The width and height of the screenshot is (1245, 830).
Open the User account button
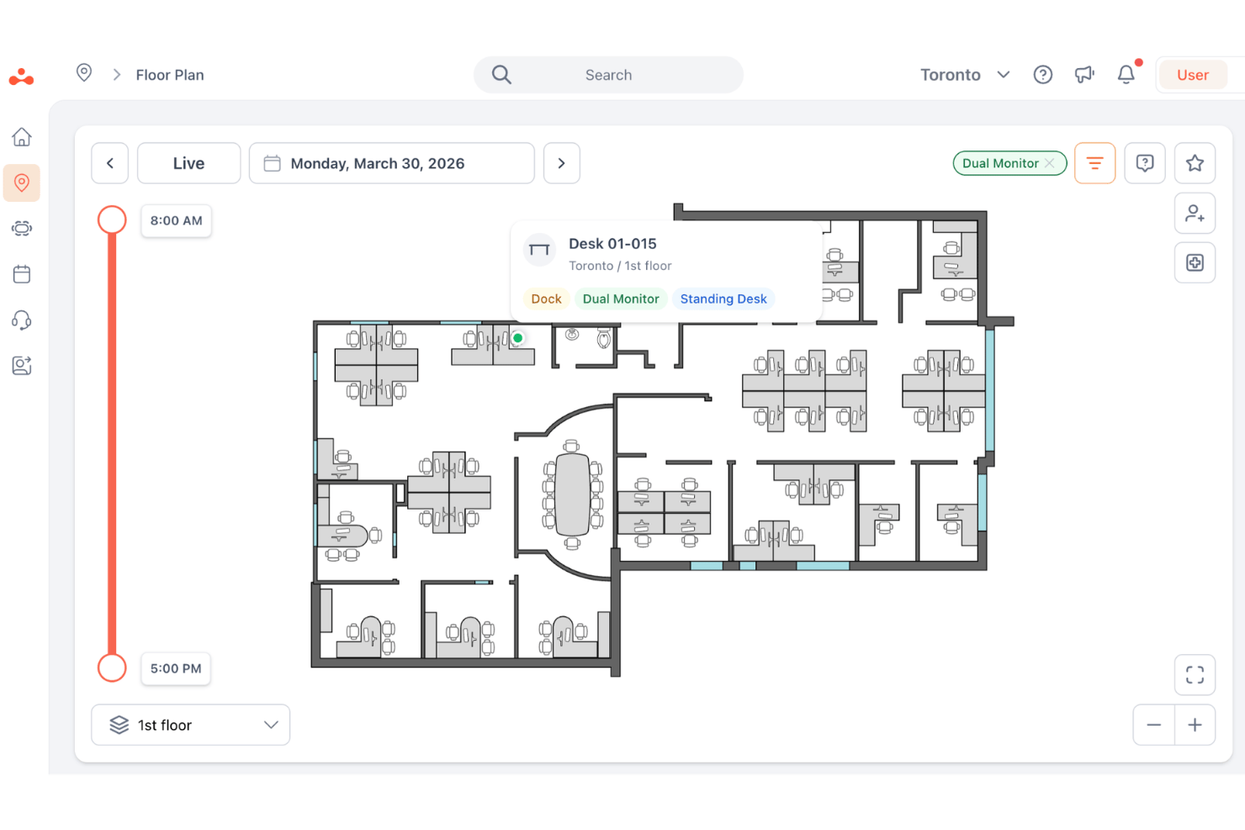point(1192,75)
